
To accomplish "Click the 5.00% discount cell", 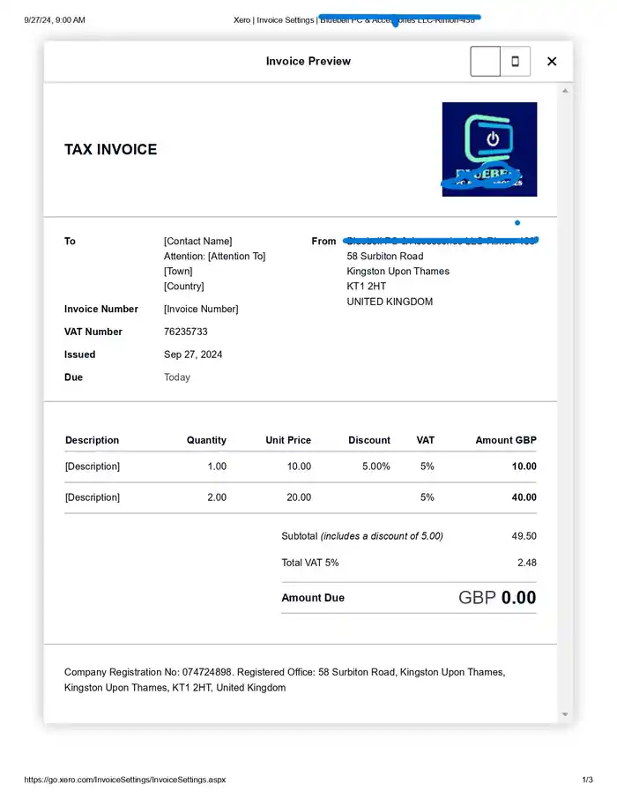I will click(x=376, y=467).
